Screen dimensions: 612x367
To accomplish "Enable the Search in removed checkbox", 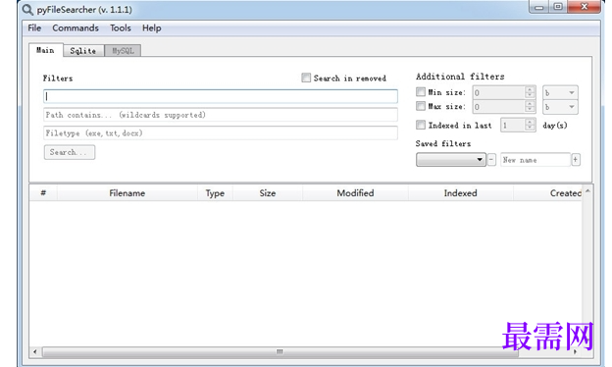I will click(306, 78).
